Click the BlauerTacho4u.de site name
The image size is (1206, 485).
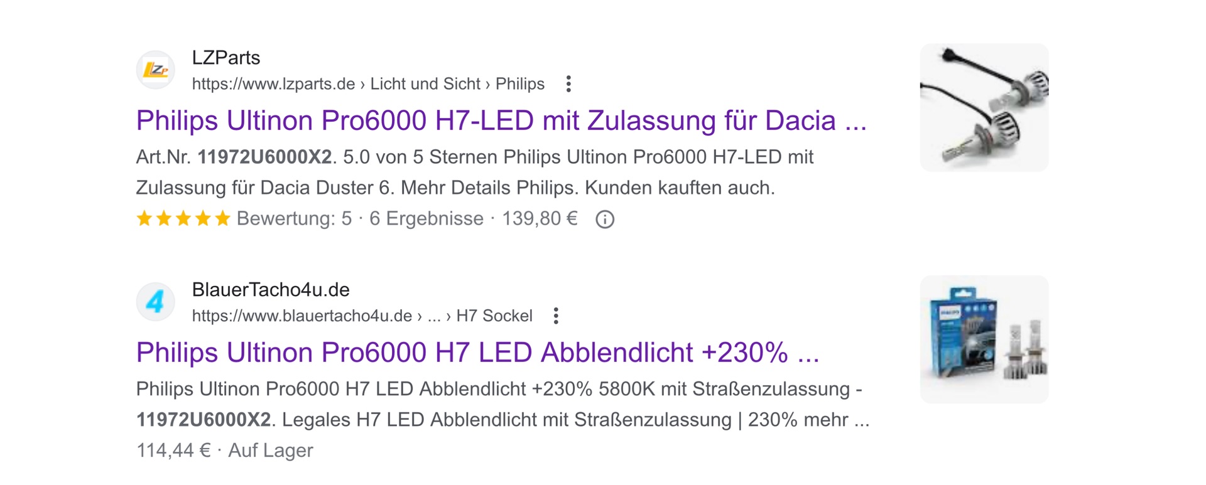click(x=271, y=290)
